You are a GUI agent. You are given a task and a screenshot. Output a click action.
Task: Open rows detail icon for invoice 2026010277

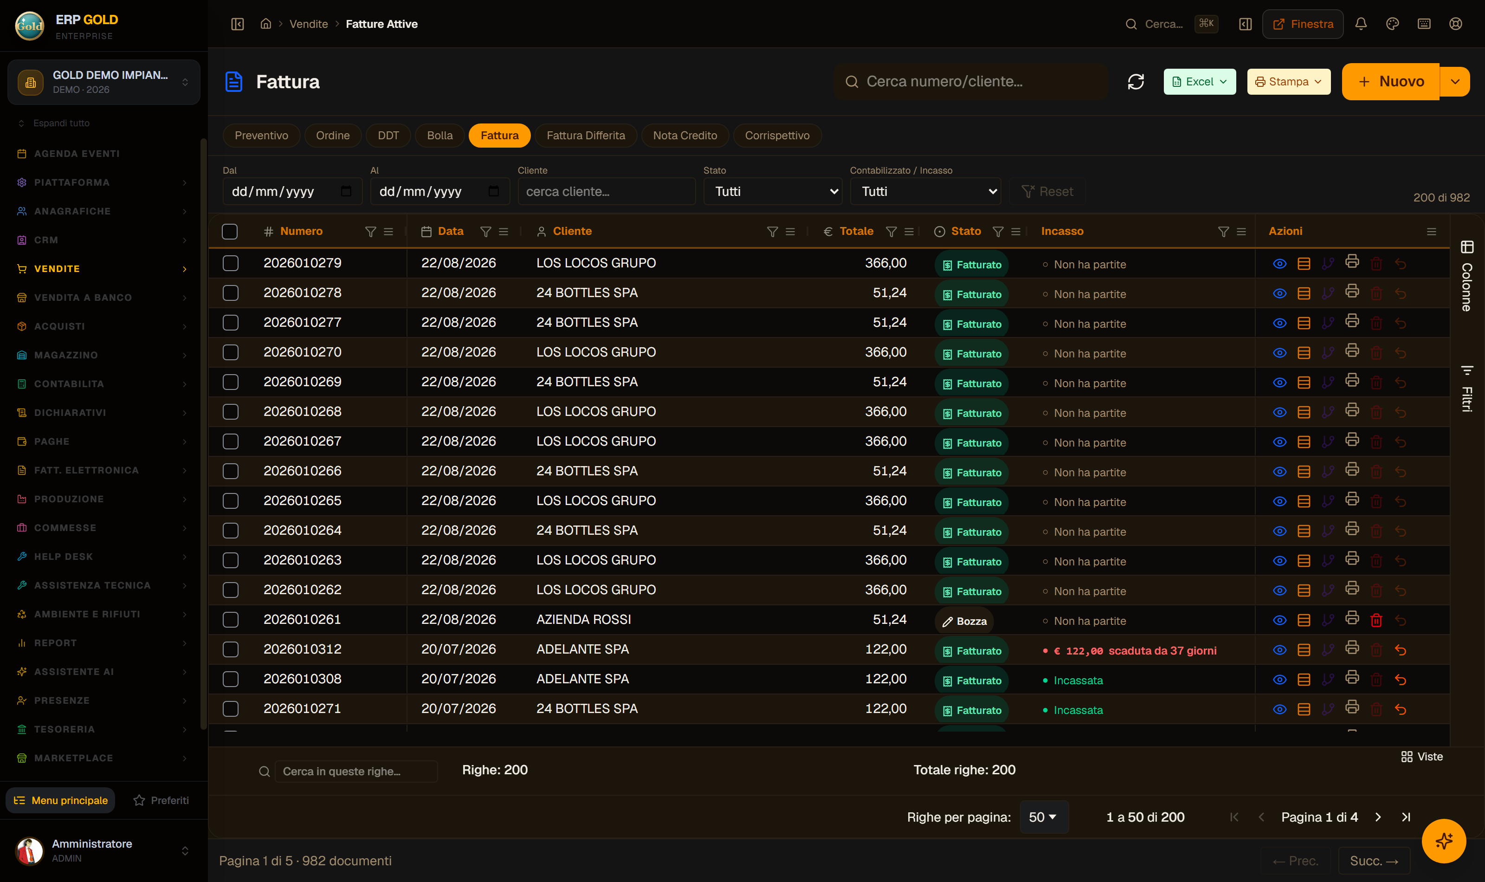(x=1304, y=323)
